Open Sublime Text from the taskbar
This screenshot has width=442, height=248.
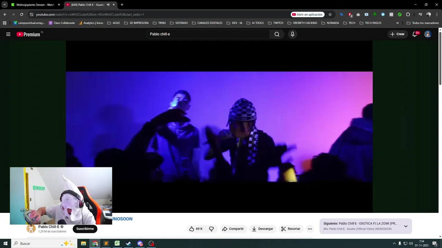tap(106, 244)
